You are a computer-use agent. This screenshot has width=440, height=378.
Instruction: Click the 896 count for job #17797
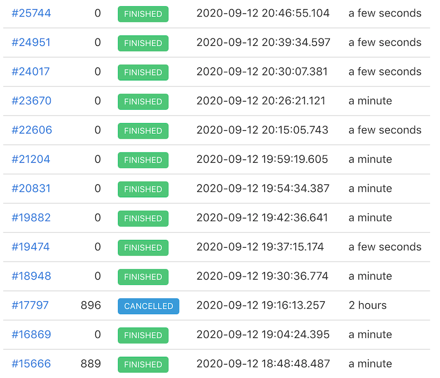pos(91,305)
